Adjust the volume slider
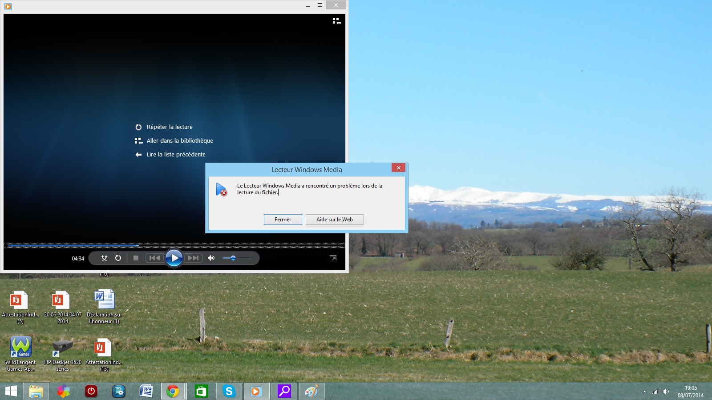This screenshot has height=400, width=712. click(x=237, y=258)
